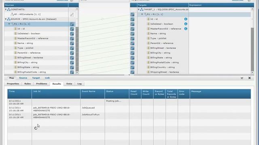Click the link icon for source BillingState
The height and width of the screenshot is (145, 259).
coord(72,67)
